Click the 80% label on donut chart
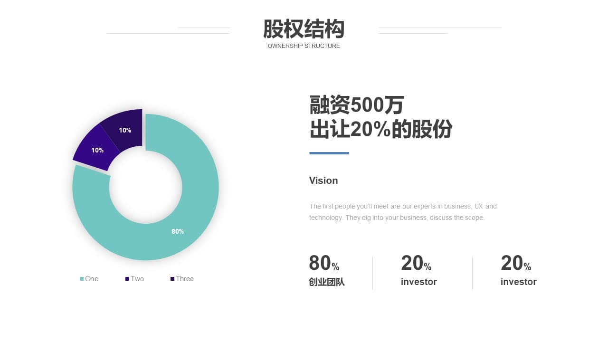 pos(178,231)
